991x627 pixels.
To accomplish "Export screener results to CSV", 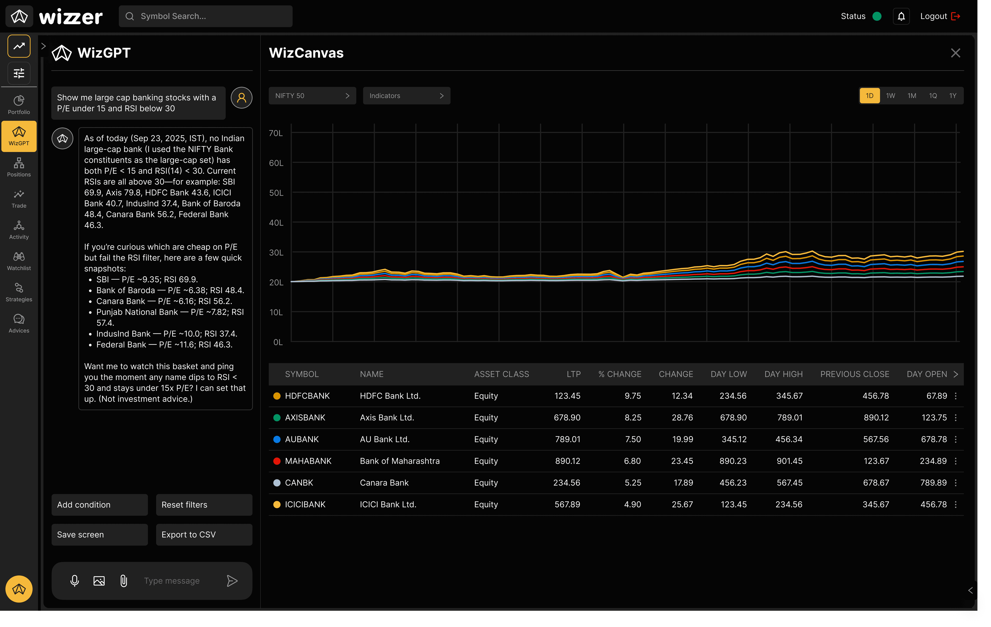I will pyautogui.click(x=204, y=534).
